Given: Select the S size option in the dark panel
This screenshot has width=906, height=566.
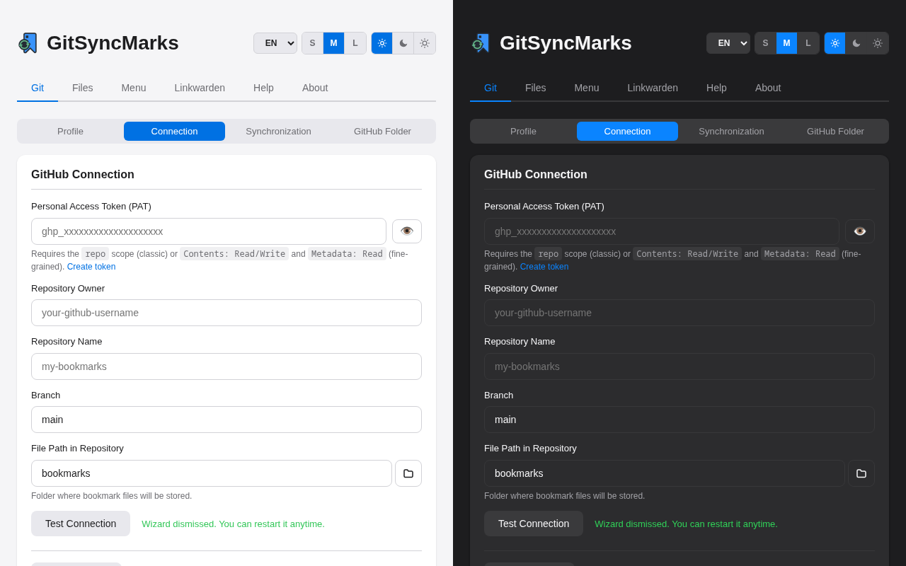Looking at the screenshot, I should (x=765, y=43).
